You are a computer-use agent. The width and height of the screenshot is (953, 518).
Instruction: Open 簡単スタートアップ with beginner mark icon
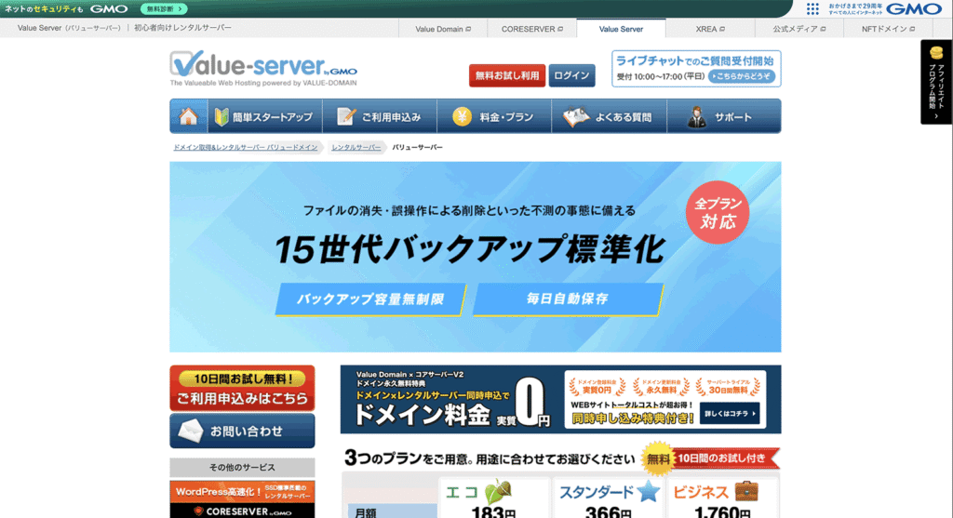pos(263,117)
